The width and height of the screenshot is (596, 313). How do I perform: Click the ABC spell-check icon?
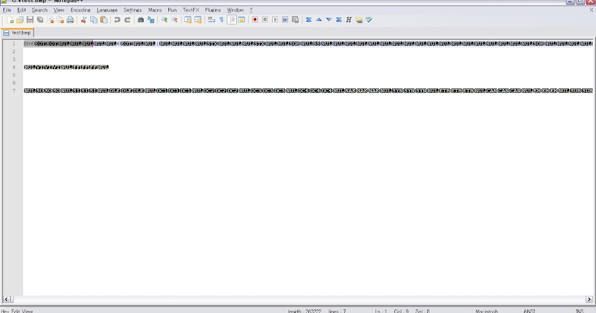click(369, 20)
